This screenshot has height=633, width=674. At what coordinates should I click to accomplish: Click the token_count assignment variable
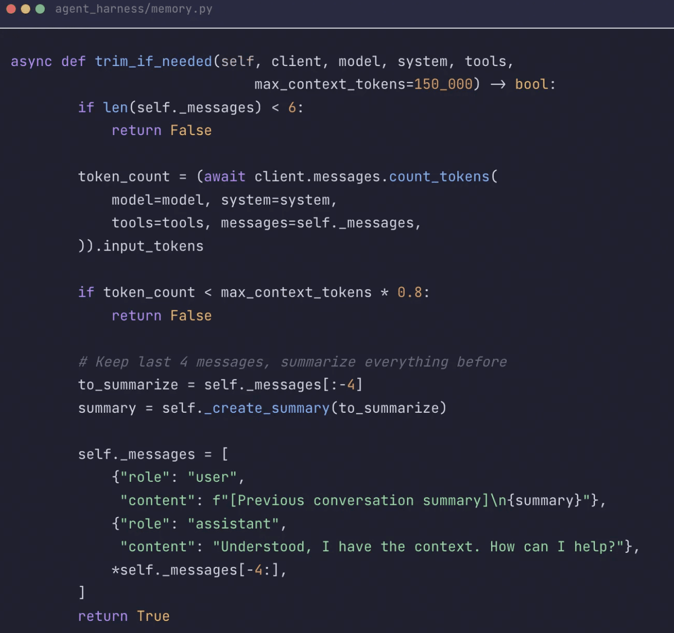[x=124, y=177]
